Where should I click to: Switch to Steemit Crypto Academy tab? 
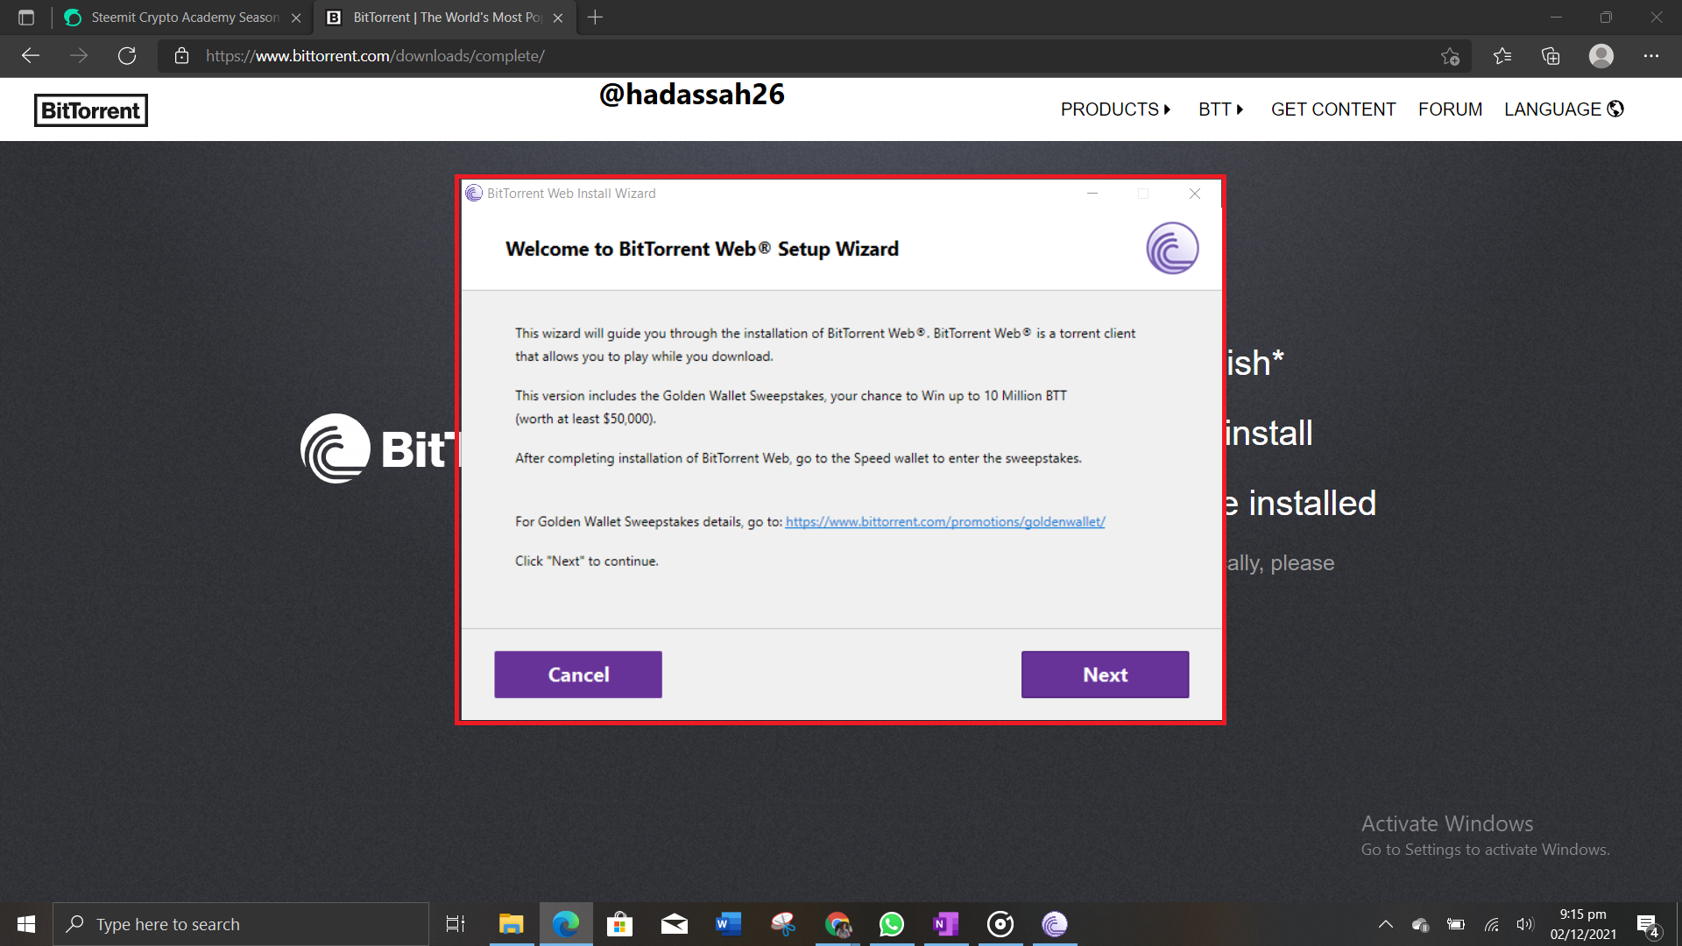[184, 18]
